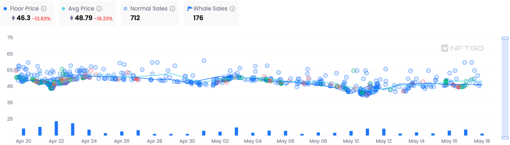Click the volume bar above May 02 label

pyautogui.click(x=220, y=133)
